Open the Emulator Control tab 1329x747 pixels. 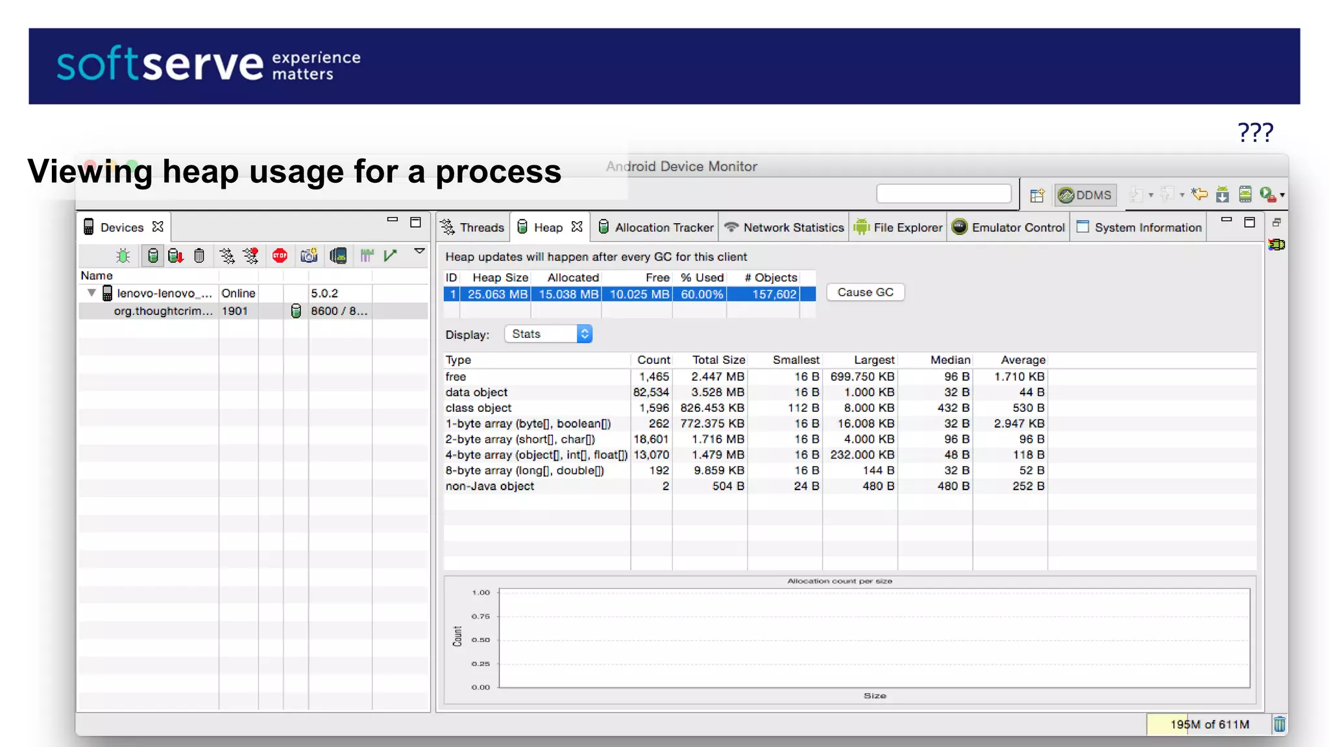[x=1008, y=228]
